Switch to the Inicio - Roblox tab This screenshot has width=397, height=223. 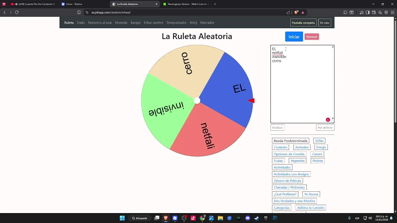tap(83, 4)
